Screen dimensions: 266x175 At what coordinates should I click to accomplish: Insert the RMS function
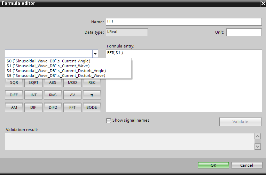pyautogui.click(x=53, y=95)
